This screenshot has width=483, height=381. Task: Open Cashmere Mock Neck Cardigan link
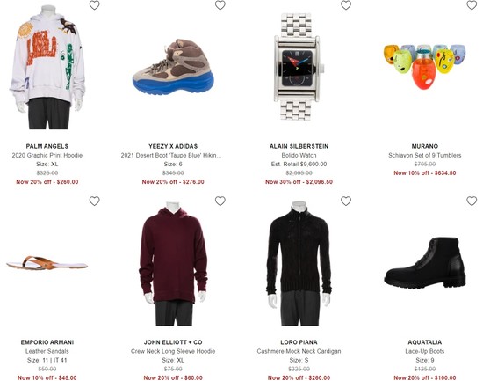299,351
